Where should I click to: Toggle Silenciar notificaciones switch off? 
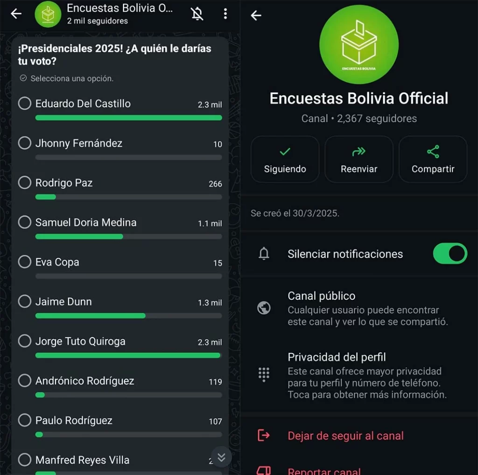(450, 253)
